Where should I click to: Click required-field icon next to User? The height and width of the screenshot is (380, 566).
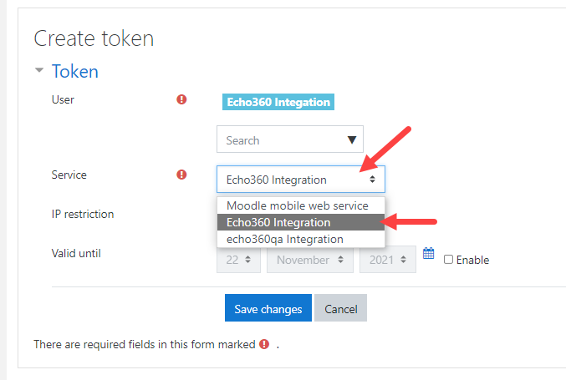point(181,100)
